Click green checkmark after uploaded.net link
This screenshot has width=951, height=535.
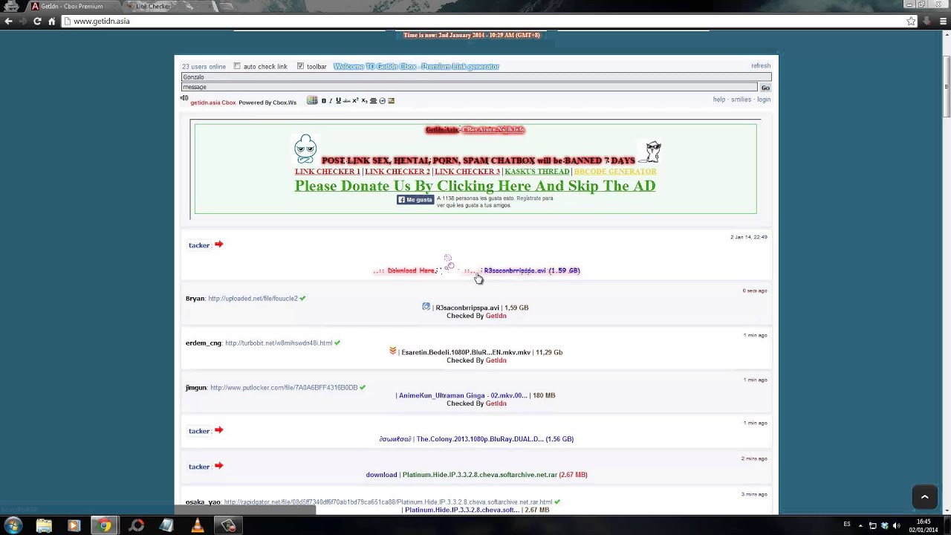302,298
